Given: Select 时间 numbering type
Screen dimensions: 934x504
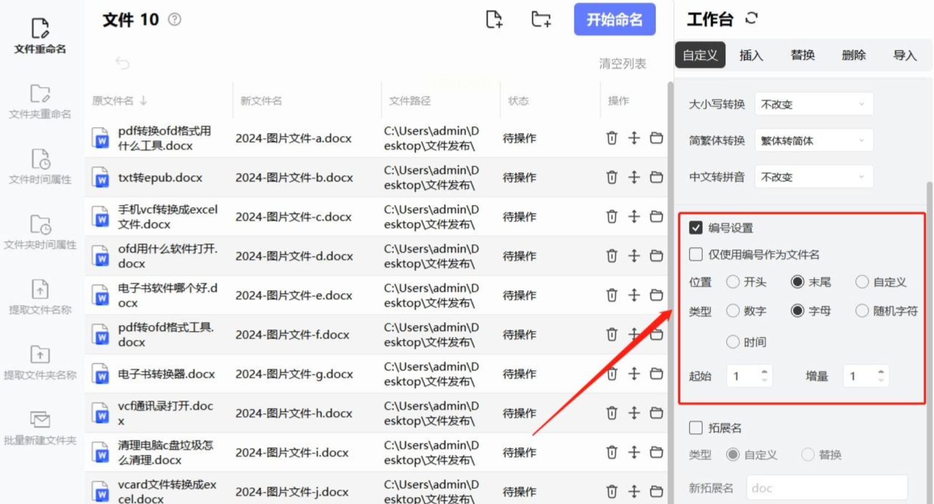Looking at the screenshot, I should (x=733, y=342).
